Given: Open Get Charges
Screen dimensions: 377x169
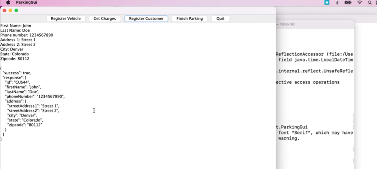Looking at the screenshot, I should pos(105,19).
